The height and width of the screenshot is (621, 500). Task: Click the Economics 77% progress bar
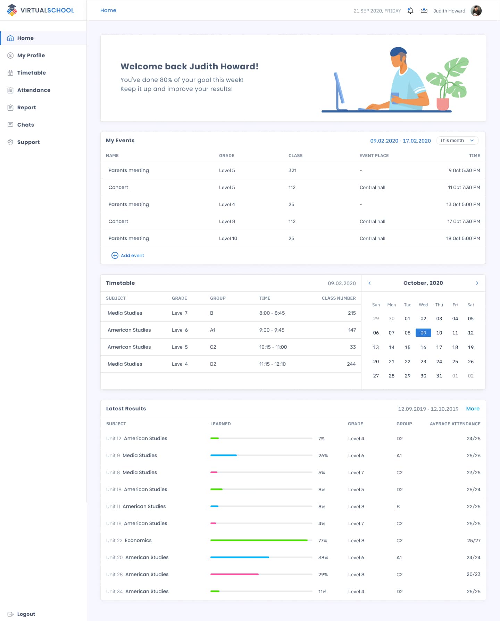(x=261, y=541)
